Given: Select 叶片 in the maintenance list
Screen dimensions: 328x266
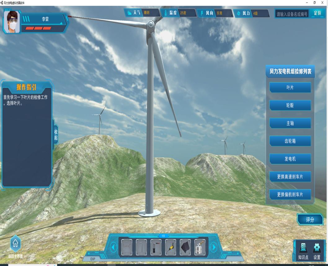Looking at the screenshot, I should click(290, 88).
